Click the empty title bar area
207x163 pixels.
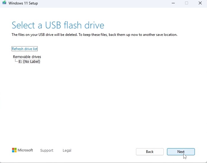104,3
